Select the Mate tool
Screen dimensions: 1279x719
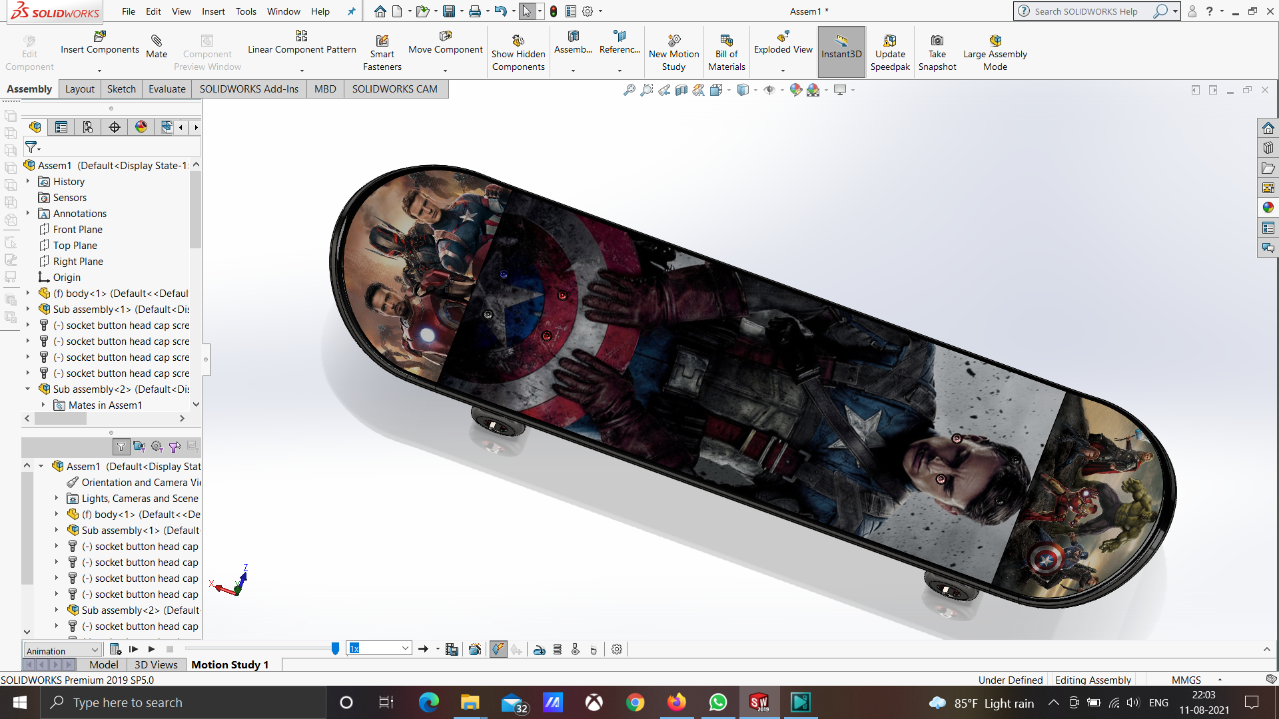point(157,47)
